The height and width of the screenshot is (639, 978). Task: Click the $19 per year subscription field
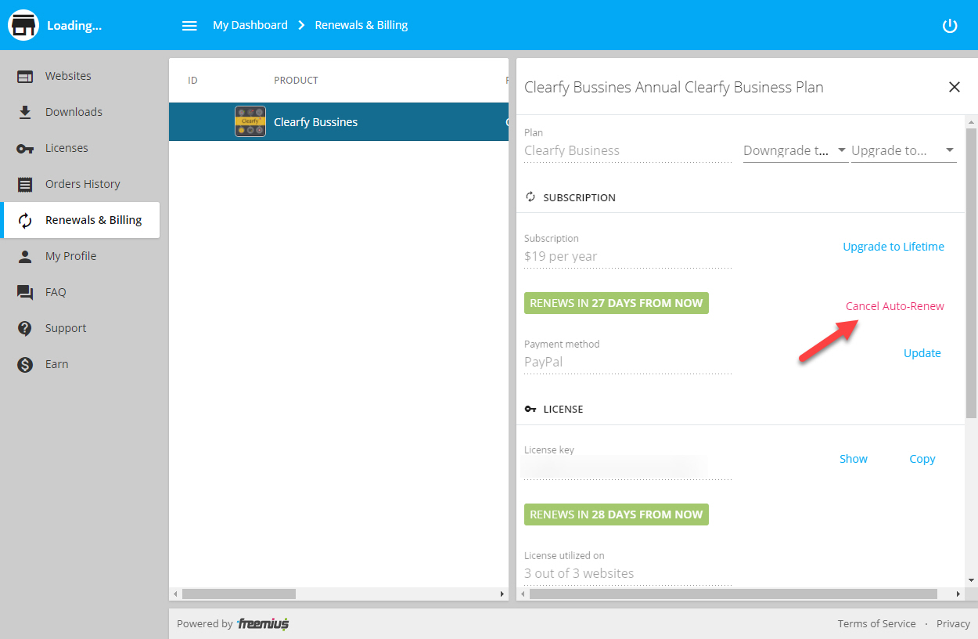tap(627, 256)
